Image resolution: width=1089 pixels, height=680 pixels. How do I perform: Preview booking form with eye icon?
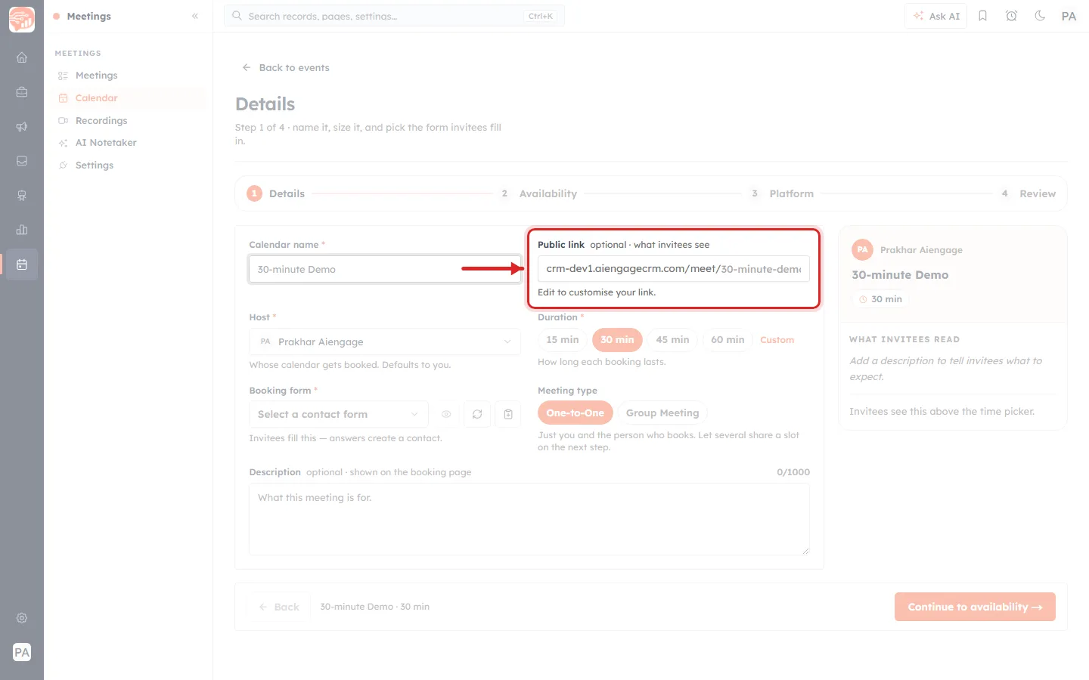pos(446,414)
